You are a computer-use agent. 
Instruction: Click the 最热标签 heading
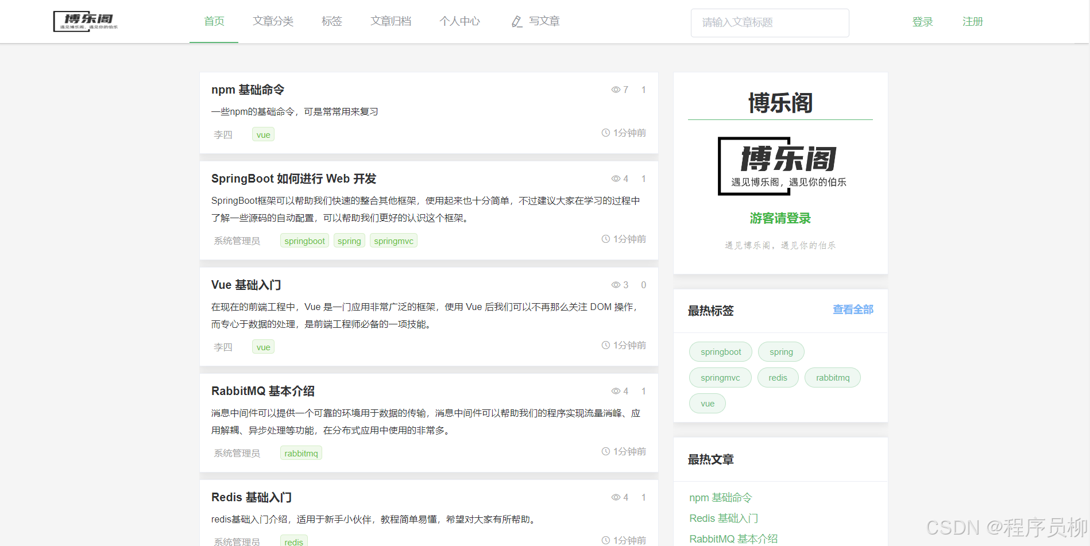point(711,311)
